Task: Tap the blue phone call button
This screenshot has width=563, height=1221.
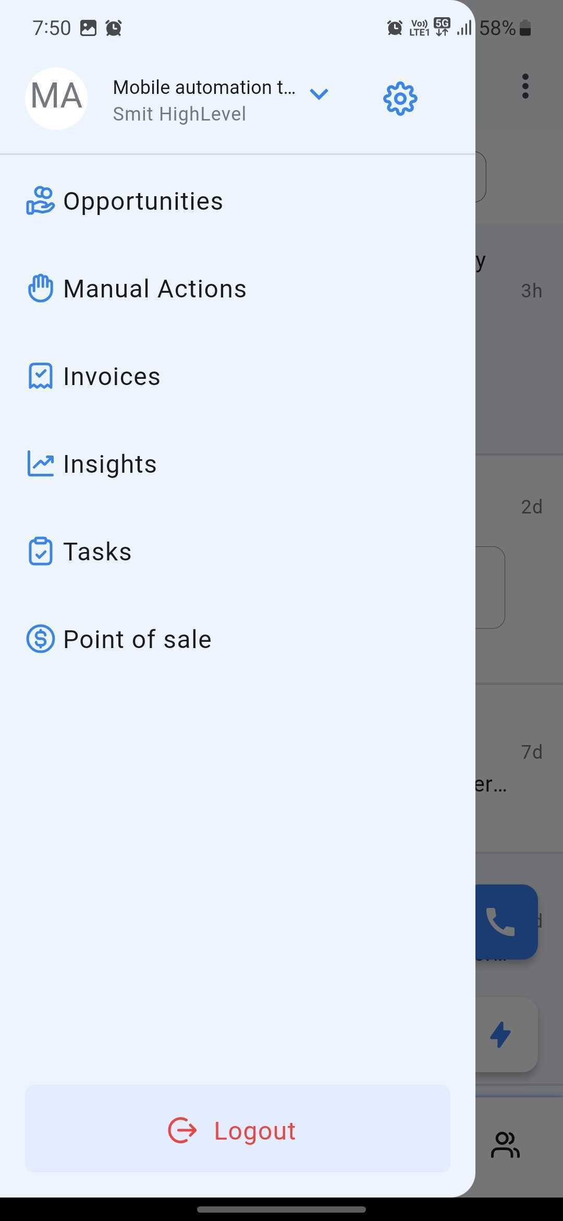Action: [x=506, y=922]
